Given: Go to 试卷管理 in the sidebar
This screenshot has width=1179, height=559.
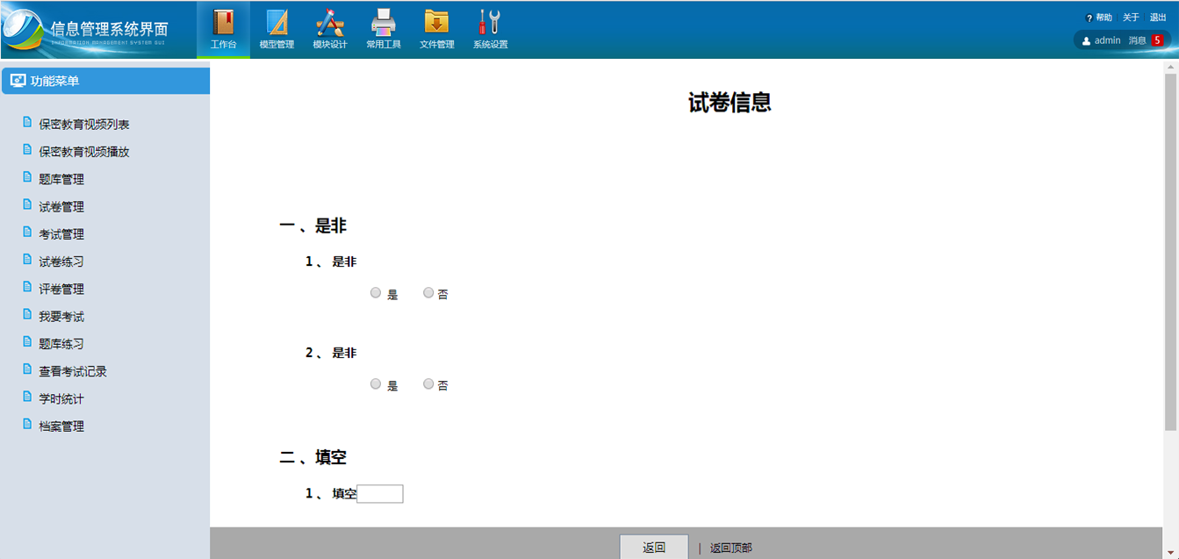Looking at the screenshot, I should tap(61, 207).
